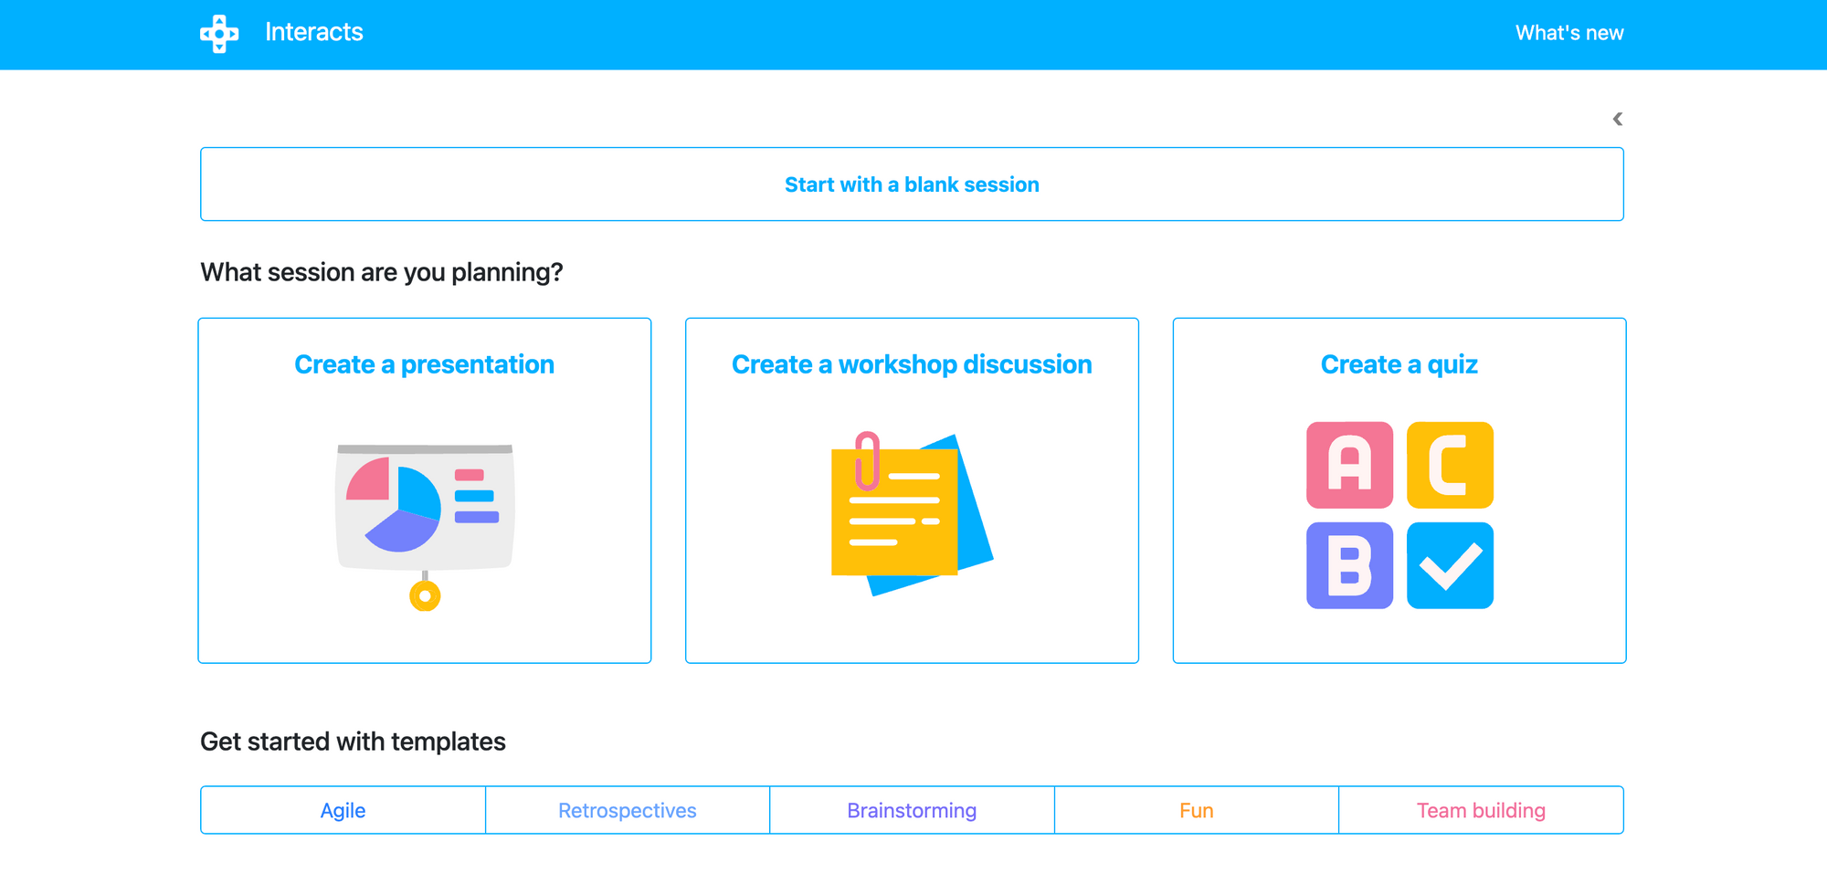
Task: Click the blue checkmark quiz tile
Action: tap(1450, 565)
